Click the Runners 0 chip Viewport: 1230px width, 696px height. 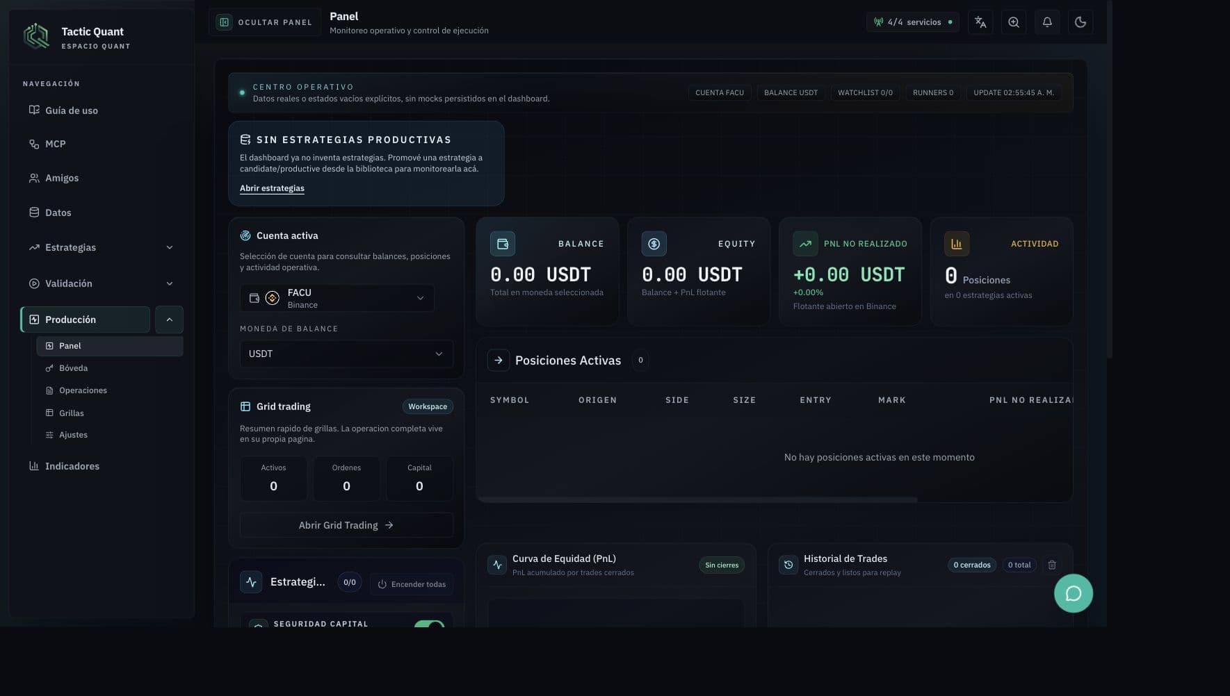click(933, 92)
